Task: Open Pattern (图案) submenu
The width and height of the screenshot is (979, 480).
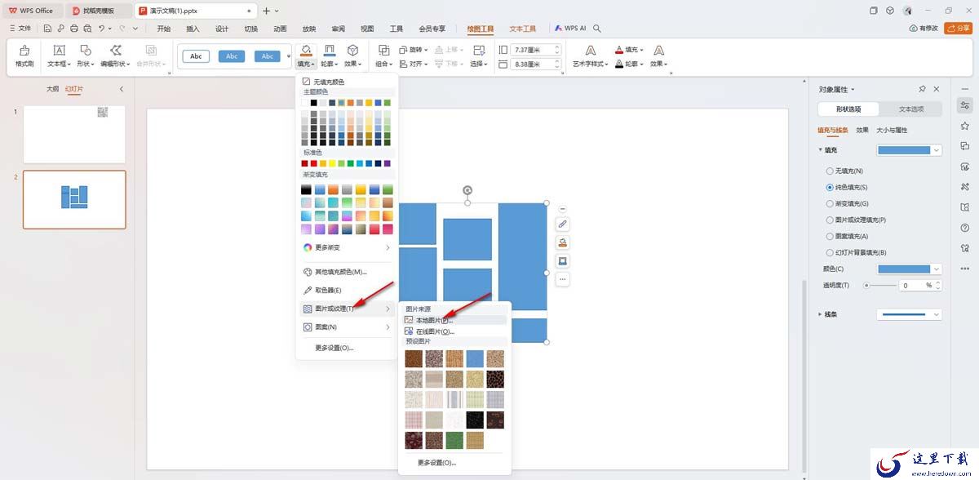Action: 346,327
